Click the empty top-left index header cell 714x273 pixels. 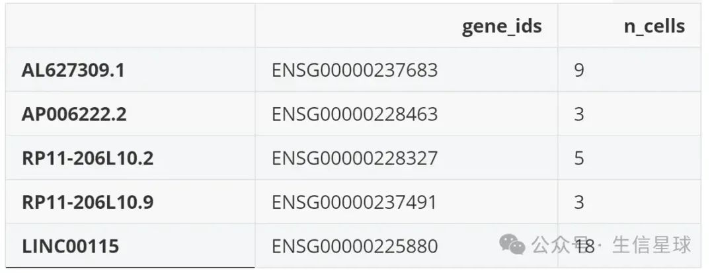coord(130,26)
